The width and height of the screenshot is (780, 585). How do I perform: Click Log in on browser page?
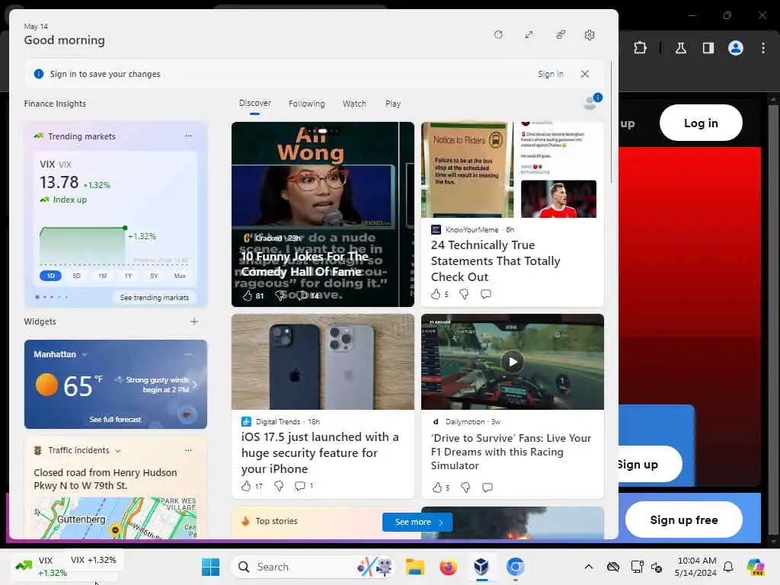pos(701,123)
